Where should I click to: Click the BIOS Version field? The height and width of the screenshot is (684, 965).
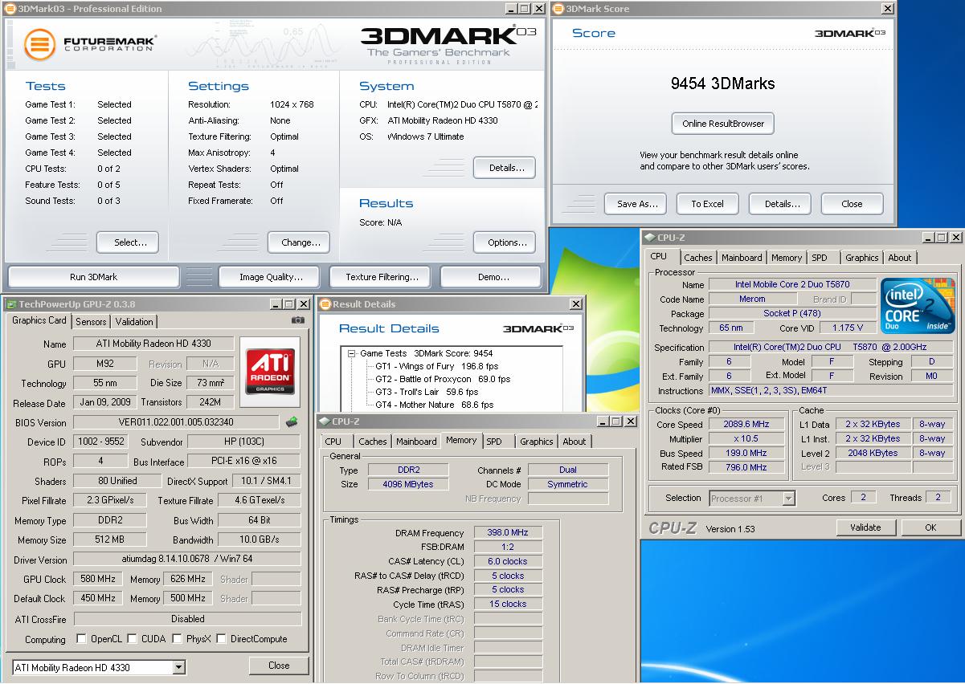177,422
